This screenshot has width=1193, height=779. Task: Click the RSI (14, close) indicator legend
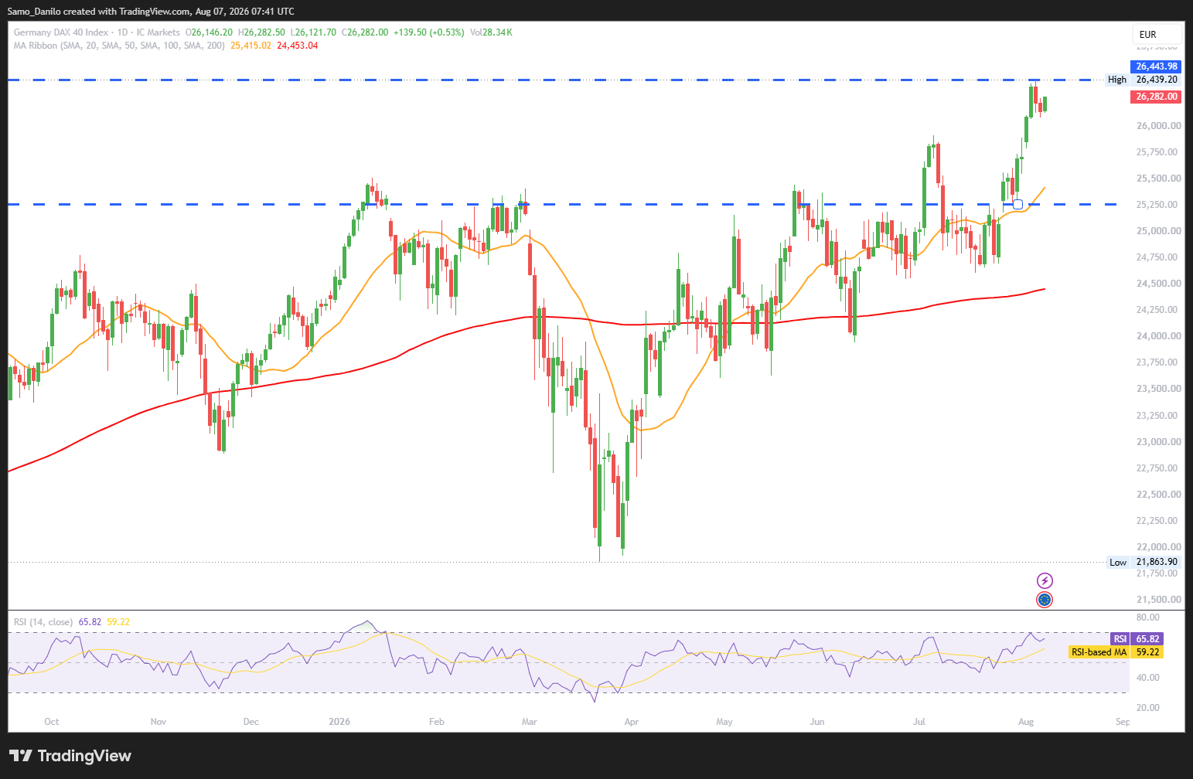pyautogui.click(x=43, y=621)
